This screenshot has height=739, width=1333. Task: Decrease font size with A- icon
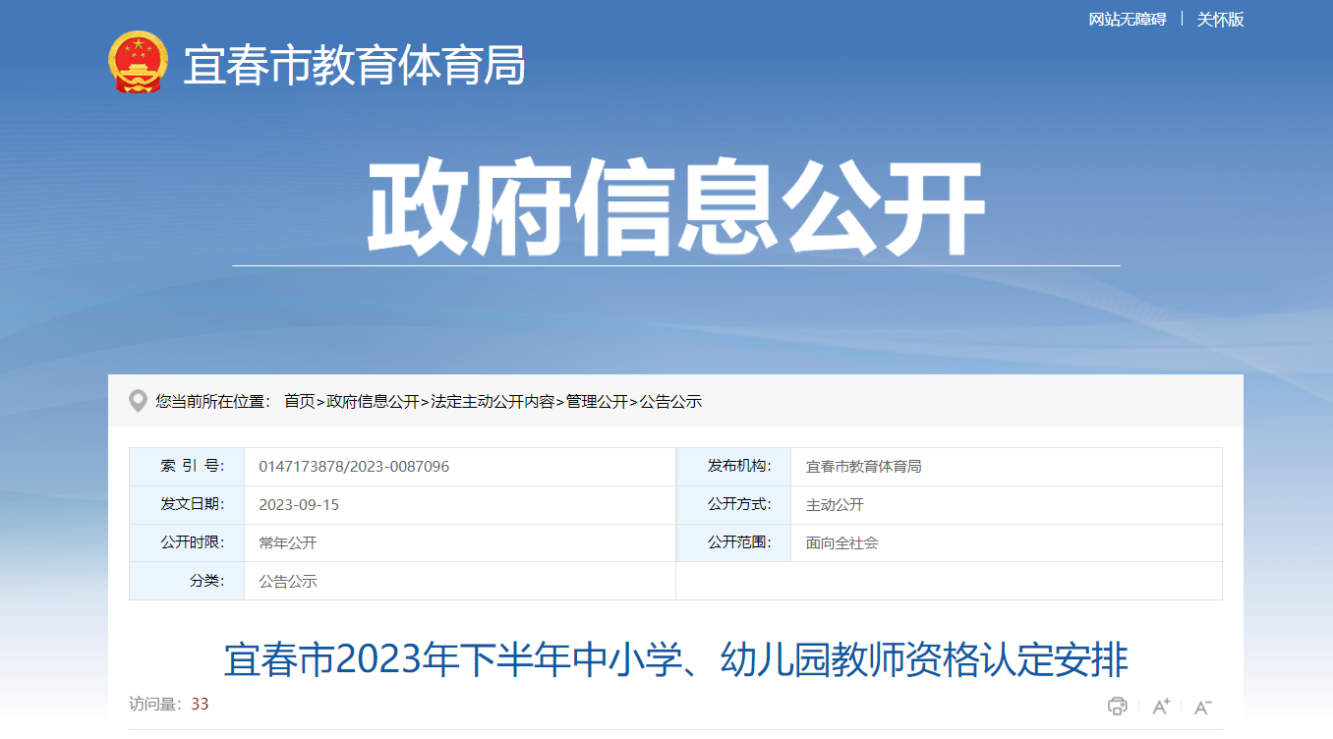point(1202,706)
